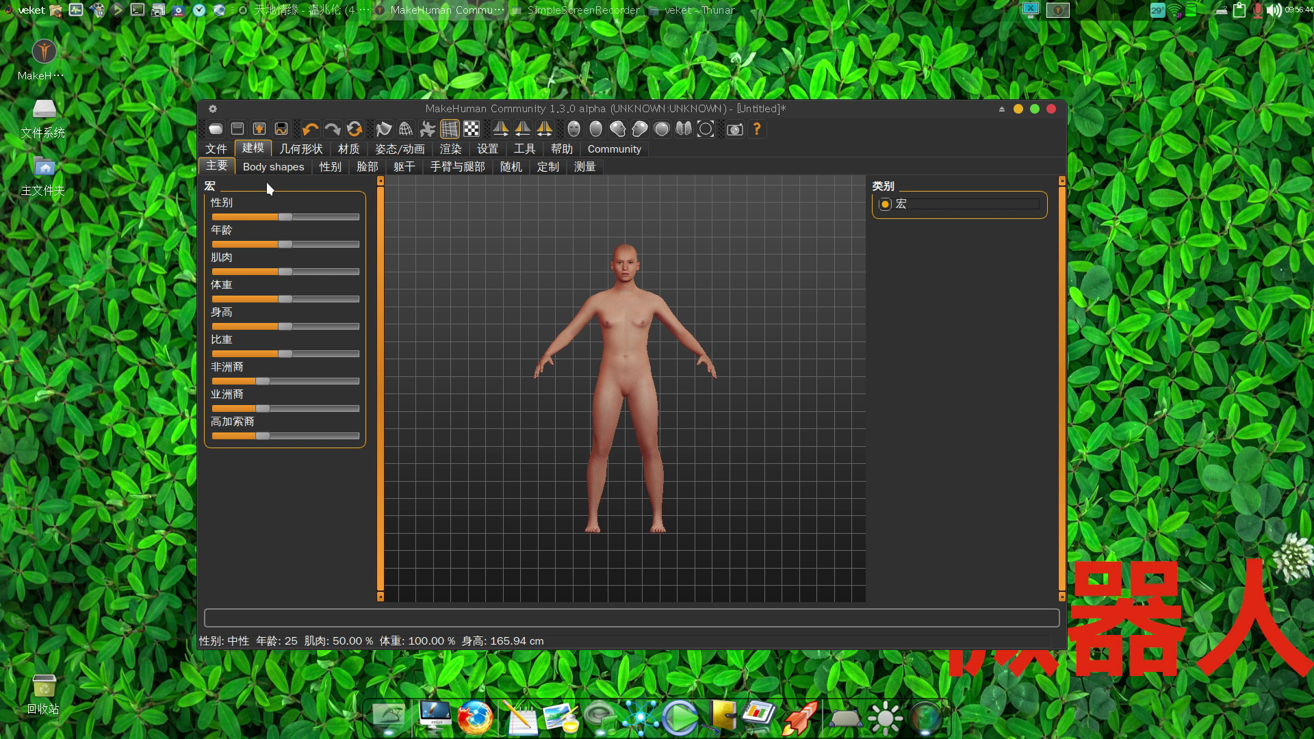The image size is (1314, 739).
Task: Open Firefox from the bottom dock
Action: point(475,718)
